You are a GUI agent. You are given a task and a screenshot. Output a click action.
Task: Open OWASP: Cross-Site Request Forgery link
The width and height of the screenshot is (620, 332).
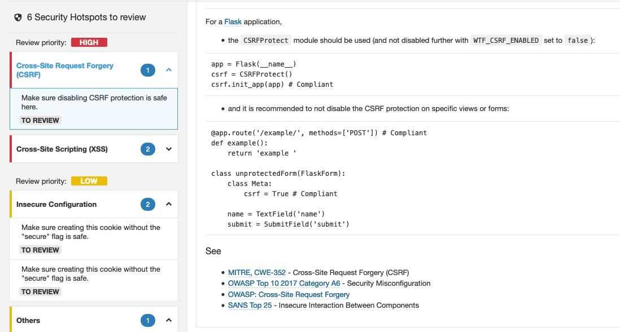coord(289,294)
